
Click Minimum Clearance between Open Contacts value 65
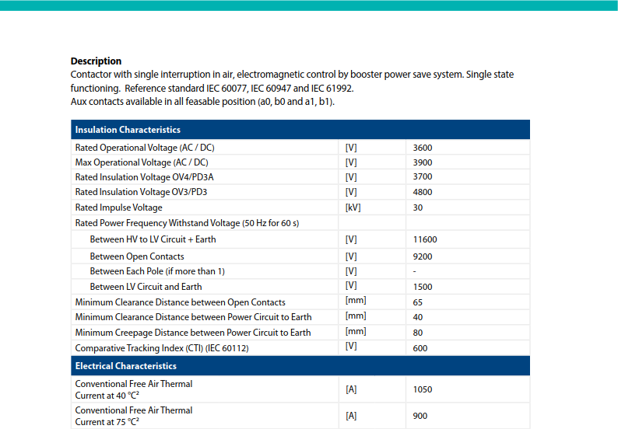(418, 302)
